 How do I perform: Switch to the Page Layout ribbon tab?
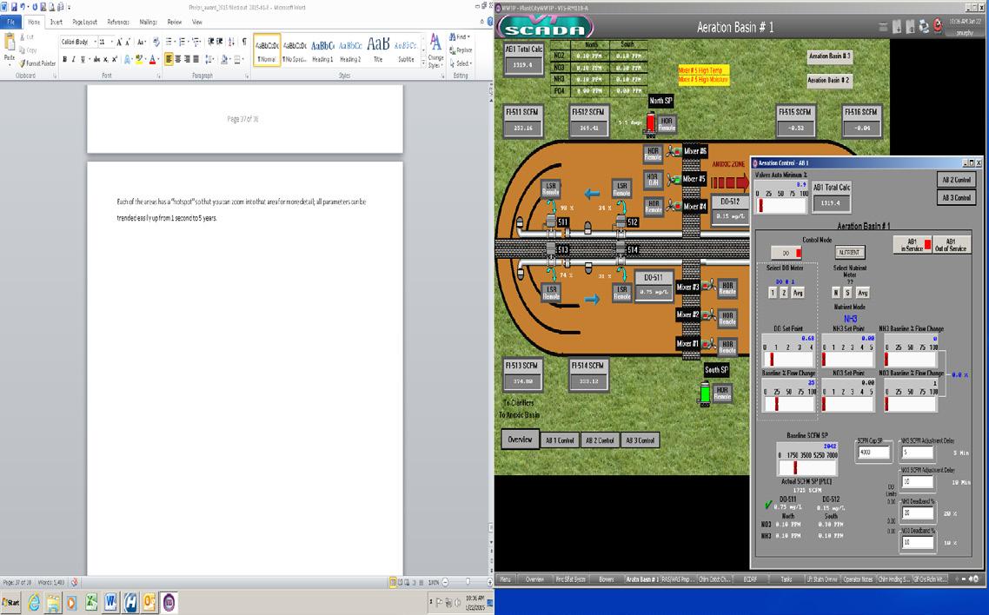(84, 22)
